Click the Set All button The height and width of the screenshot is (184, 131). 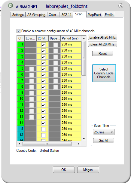coord(103,141)
